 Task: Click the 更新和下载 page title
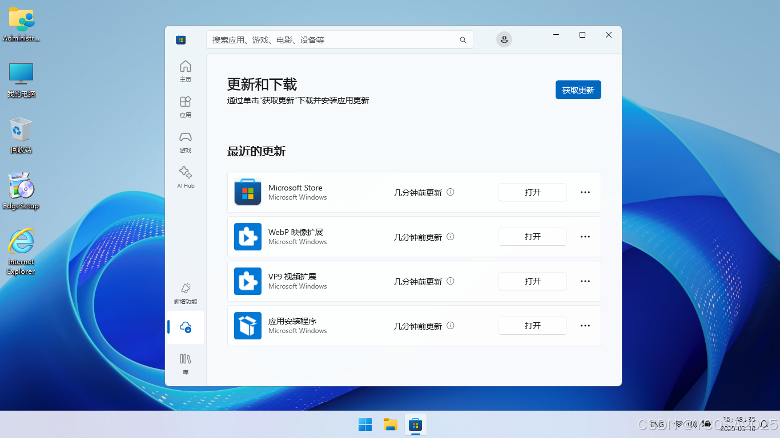tap(262, 84)
